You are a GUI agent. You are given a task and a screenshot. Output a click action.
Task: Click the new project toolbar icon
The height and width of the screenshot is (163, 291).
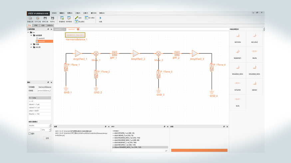tap(30, 18)
